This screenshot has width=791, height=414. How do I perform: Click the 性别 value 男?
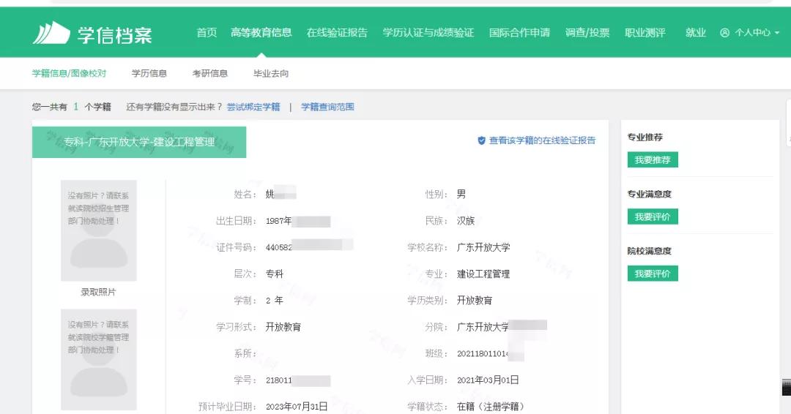[461, 194]
